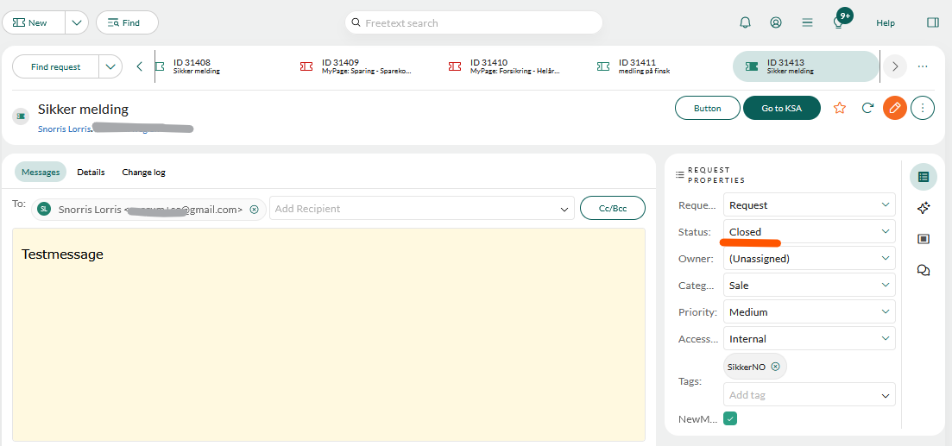Toggle the NewM... checkbox
The height and width of the screenshot is (446, 952).
[730, 418]
